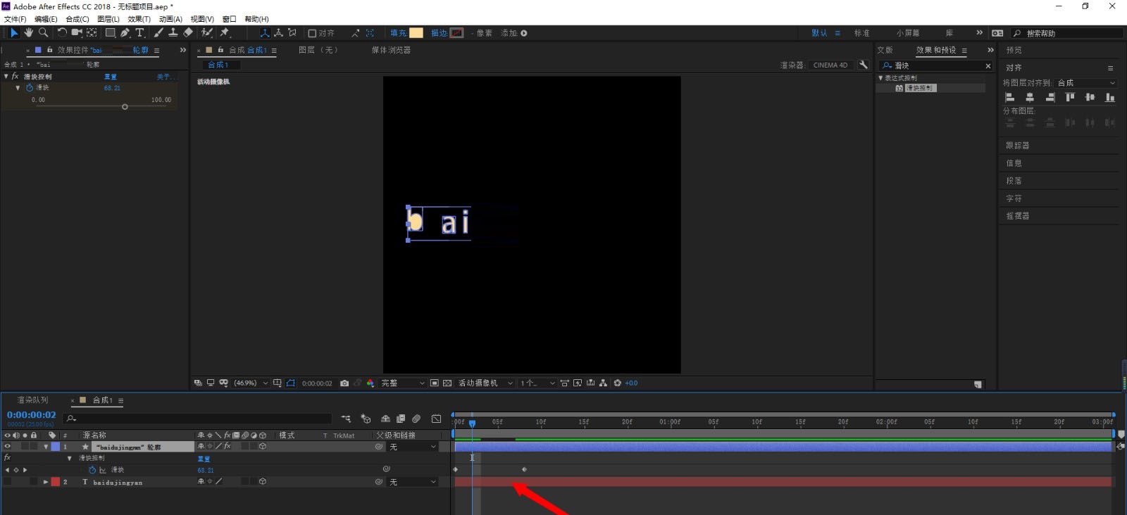The height and width of the screenshot is (515, 1127).
Task: Toggle stopwatch on the slider property in timeline
Action: (x=92, y=470)
